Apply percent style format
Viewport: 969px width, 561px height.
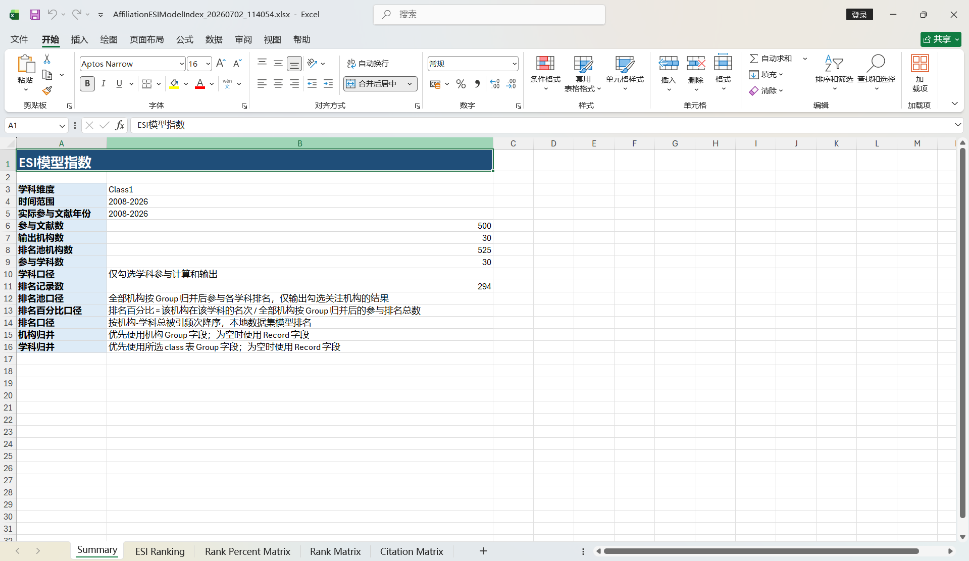coord(461,84)
